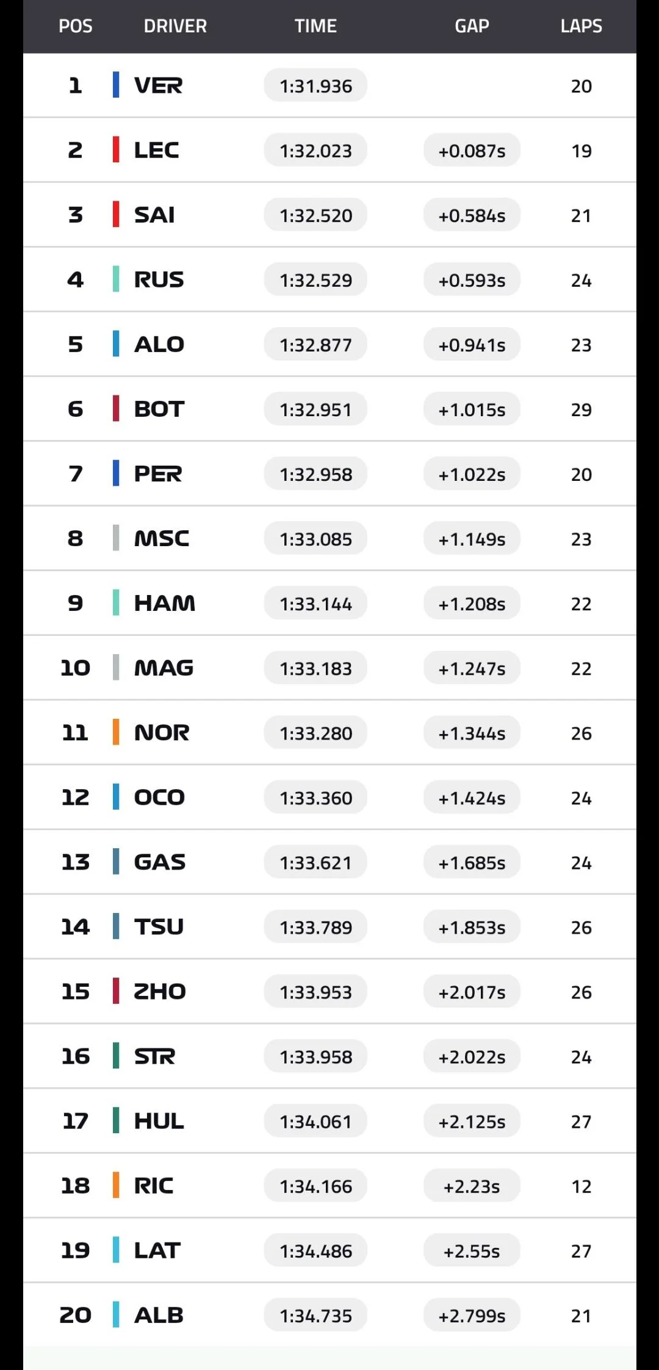Screen dimensions: 659x1370
Task: Click the POS column header
Action: [x=76, y=26]
